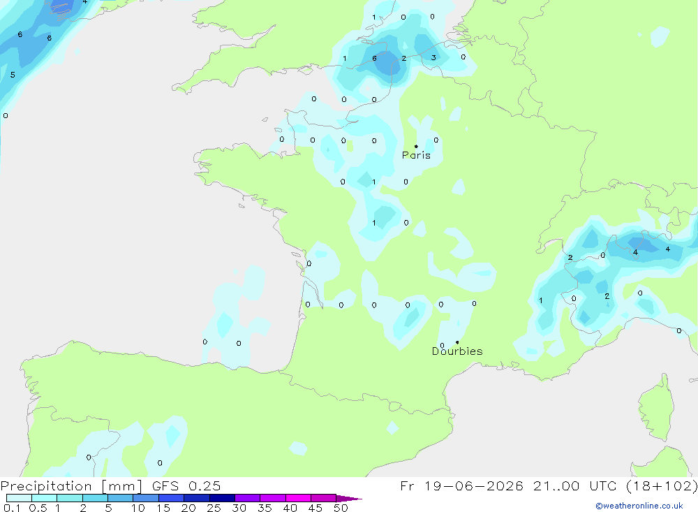The width and height of the screenshot is (698, 512).
Task: Click the legend value '25'
Action: pos(214,508)
